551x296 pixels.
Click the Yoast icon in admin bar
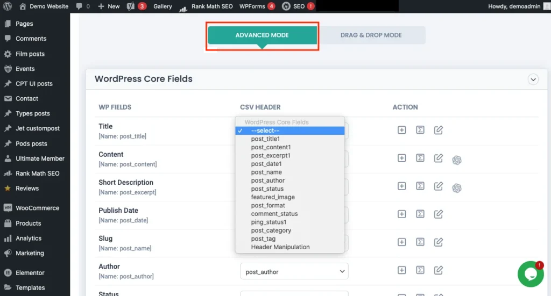(131, 6)
